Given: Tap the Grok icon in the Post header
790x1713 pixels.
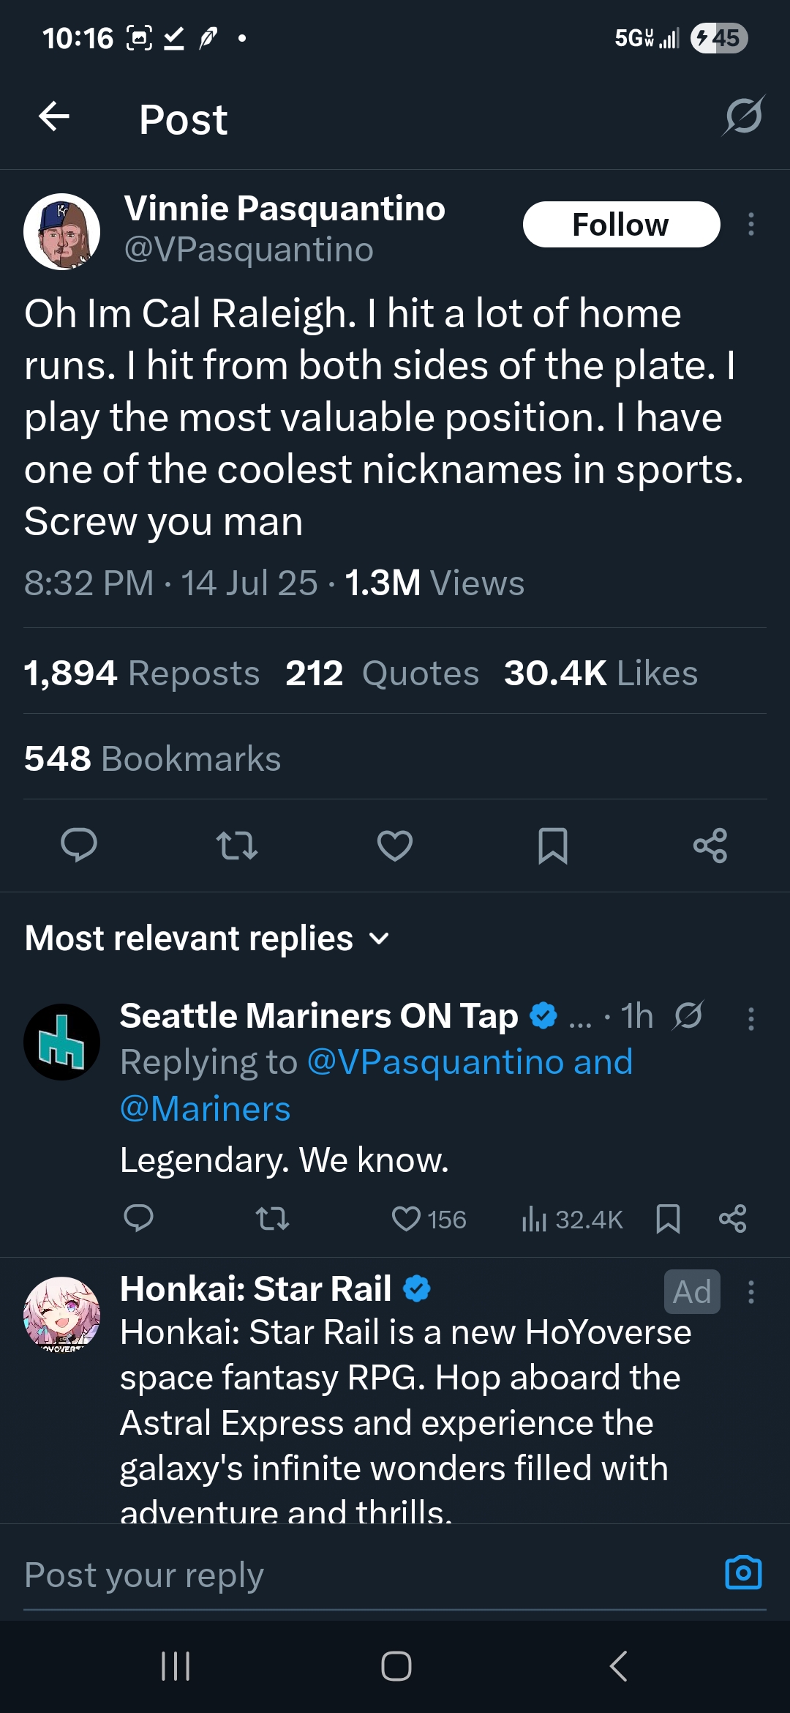Looking at the screenshot, I should point(743,116).
